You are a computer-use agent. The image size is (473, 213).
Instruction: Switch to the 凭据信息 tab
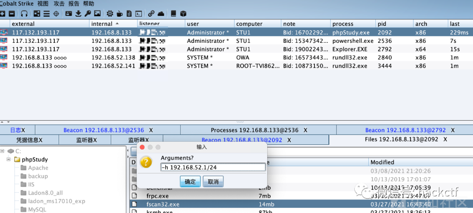coord(29,140)
